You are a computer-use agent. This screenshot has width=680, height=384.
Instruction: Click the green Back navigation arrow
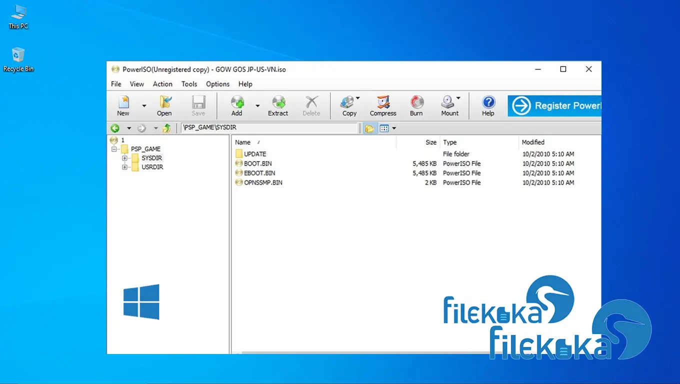pyautogui.click(x=115, y=128)
